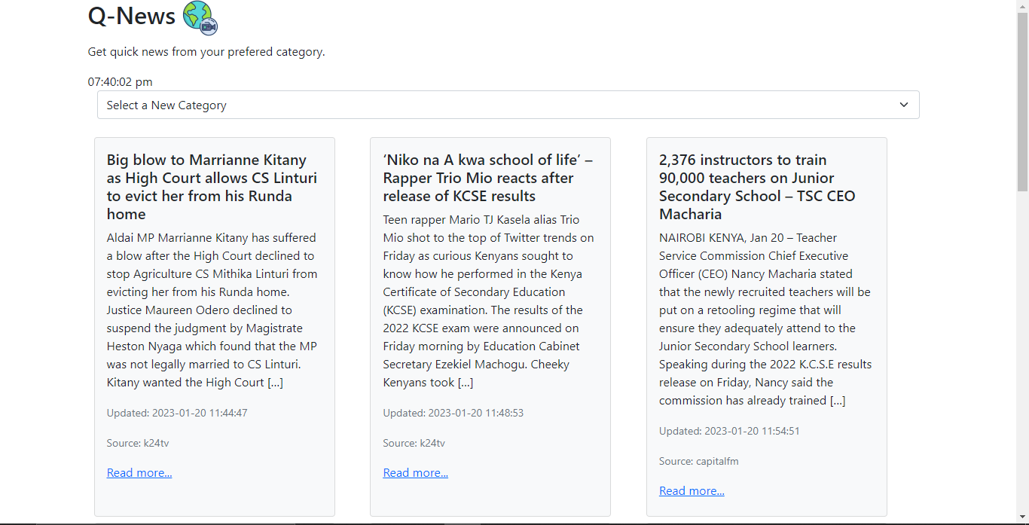Viewport: 1029px width, 525px height.
Task: Click the globe and camera logo icon
Action: (x=200, y=17)
